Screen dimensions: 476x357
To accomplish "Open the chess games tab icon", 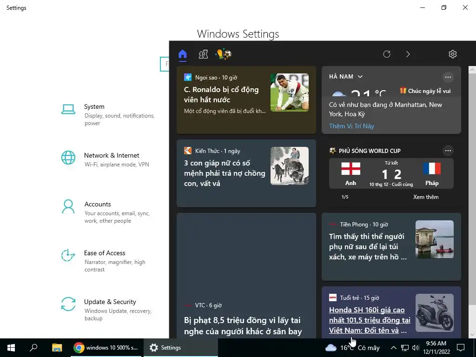I will click(203, 54).
